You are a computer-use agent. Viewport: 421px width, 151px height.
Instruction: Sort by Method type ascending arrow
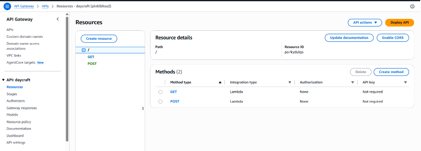220,82
